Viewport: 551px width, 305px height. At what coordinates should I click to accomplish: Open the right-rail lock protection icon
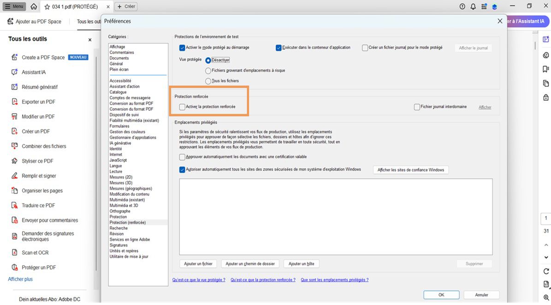(x=546, y=97)
